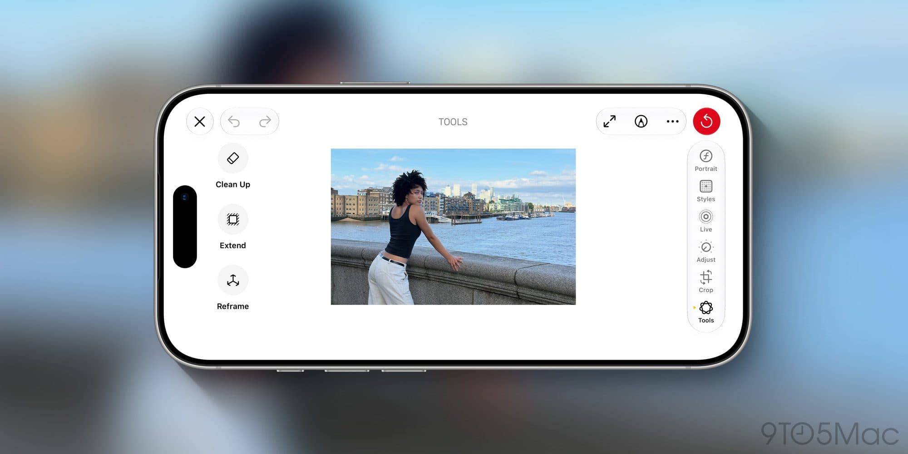
Task: Tap the Extend label
Action: [233, 246]
